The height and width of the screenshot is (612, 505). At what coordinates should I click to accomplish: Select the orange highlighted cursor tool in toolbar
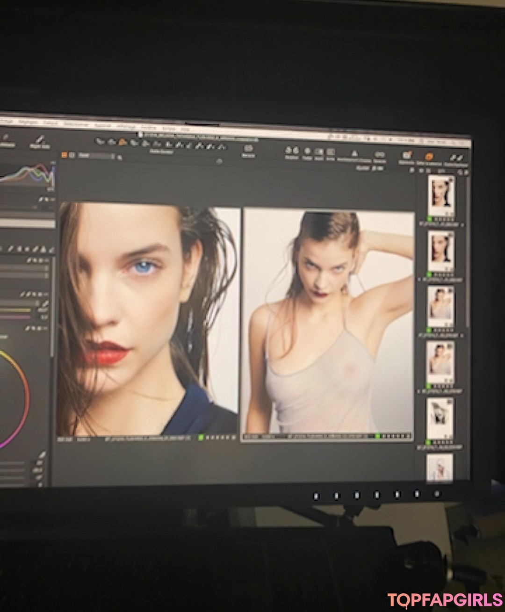pos(122,142)
